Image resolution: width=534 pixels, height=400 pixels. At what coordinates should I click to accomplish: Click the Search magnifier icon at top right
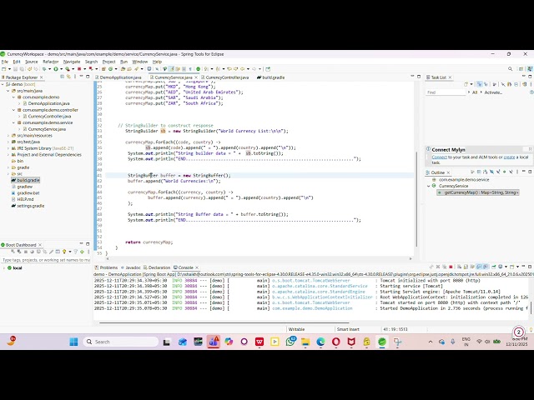pyautogui.click(x=510, y=68)
